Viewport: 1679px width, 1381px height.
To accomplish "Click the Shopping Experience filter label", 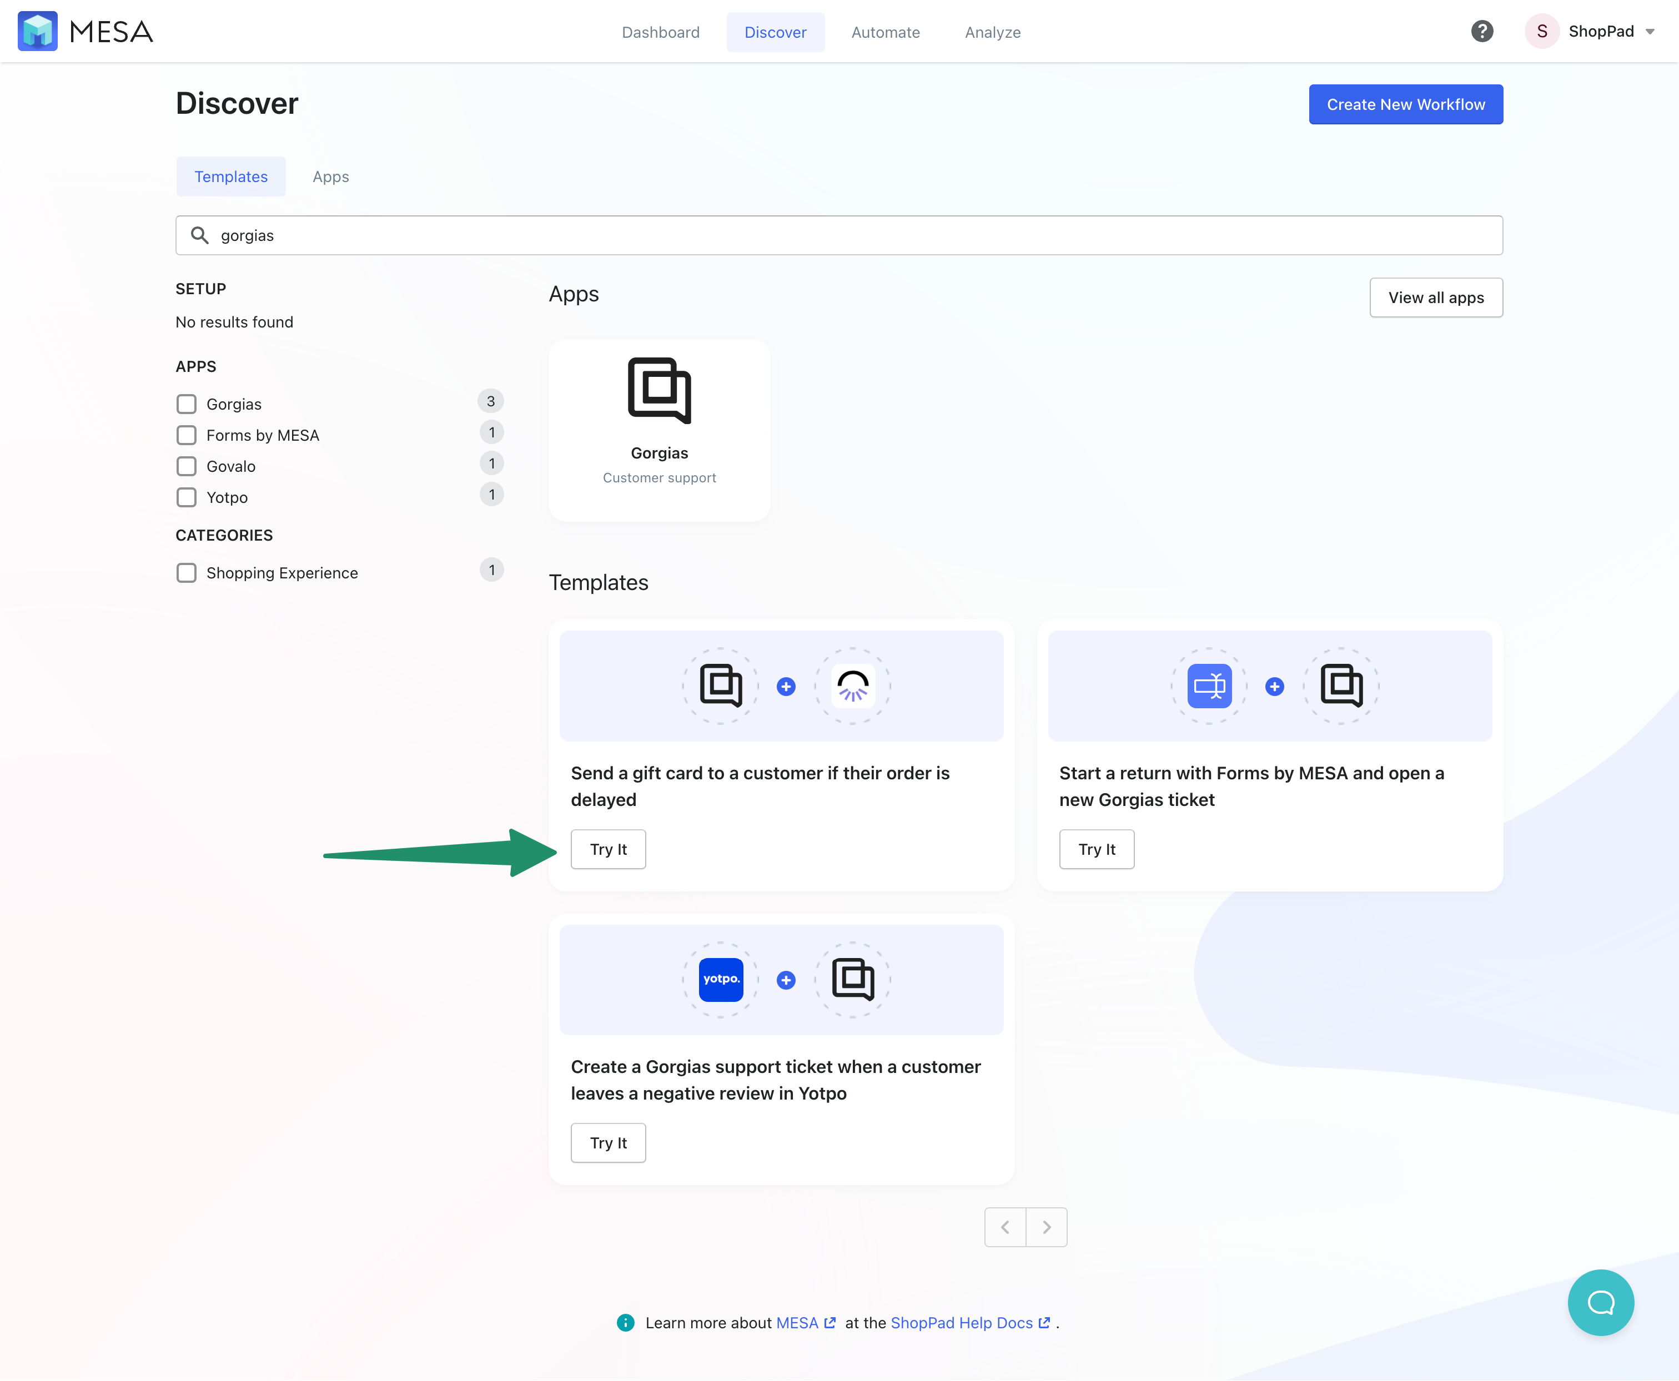I will coord(281,573).
